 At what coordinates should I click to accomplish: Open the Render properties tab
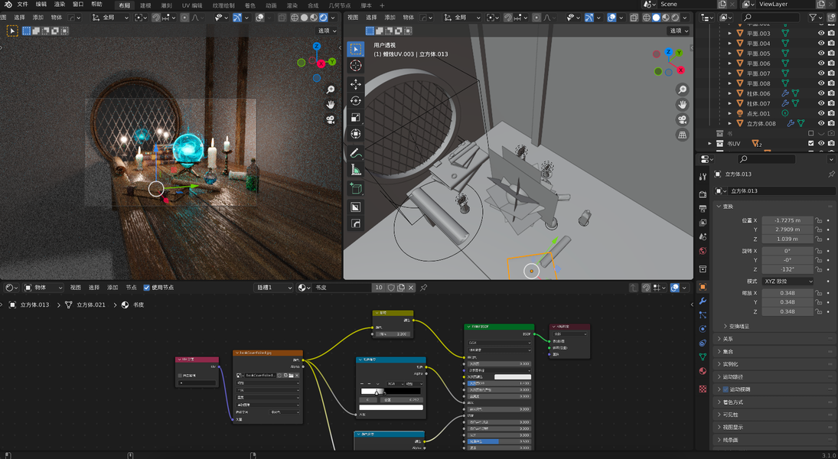(x=703, y=194)
